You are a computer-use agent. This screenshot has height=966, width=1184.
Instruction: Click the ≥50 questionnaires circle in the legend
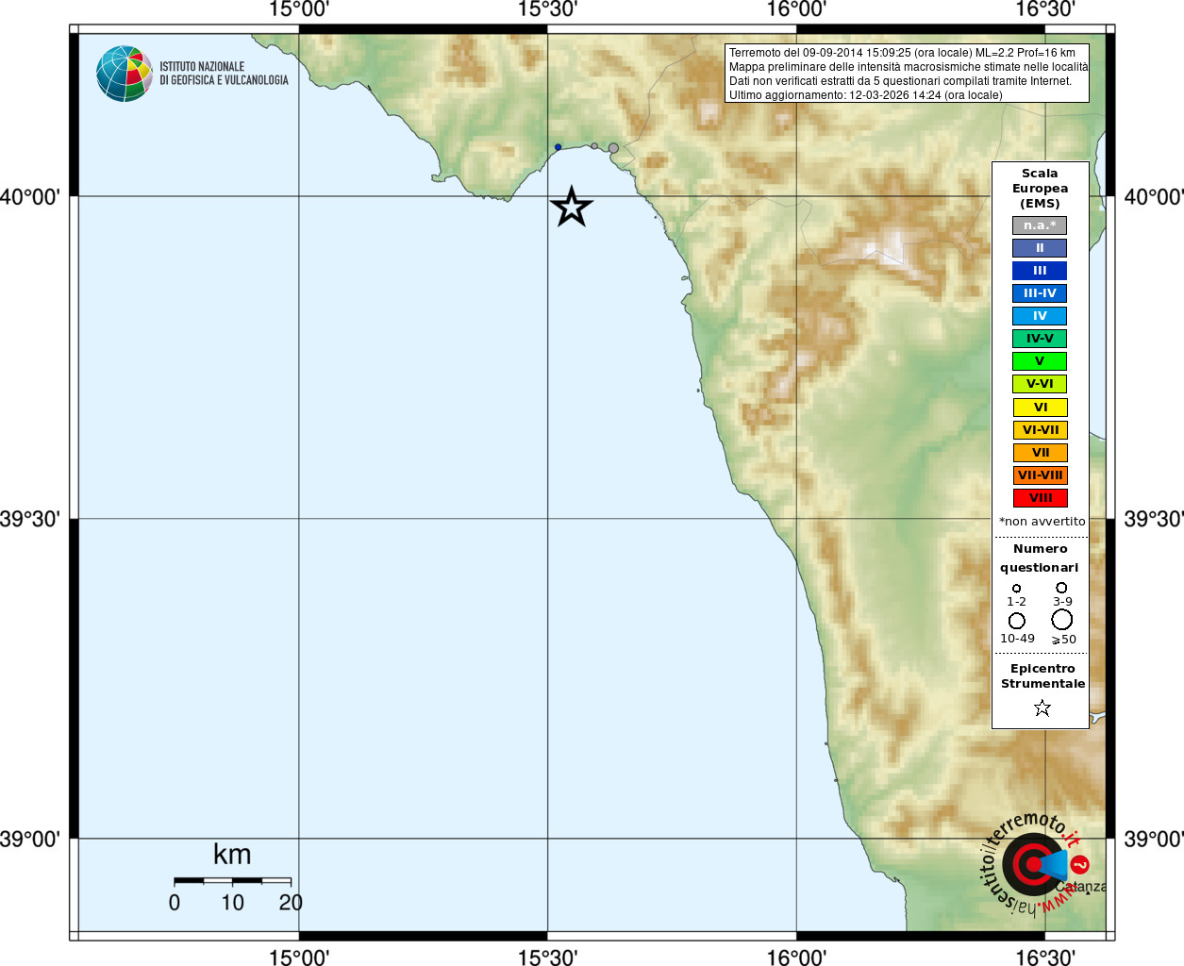tap(1062, 620)
